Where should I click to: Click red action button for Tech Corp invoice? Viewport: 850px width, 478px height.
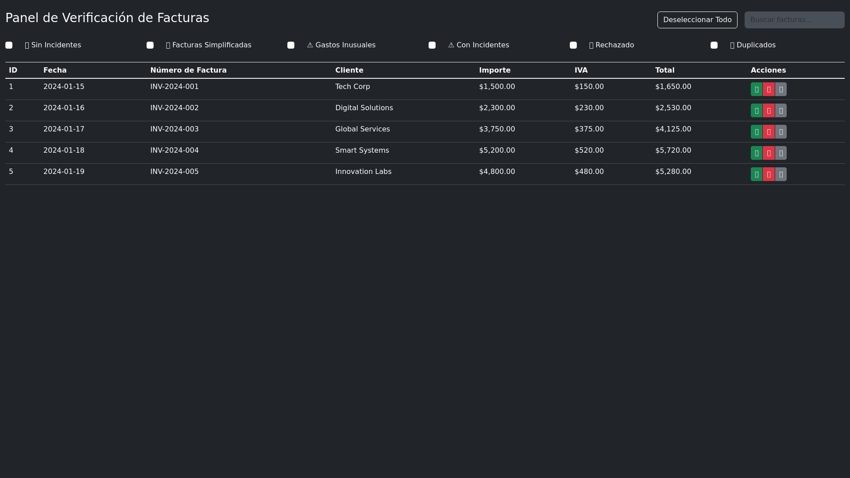tap(769, 89)
